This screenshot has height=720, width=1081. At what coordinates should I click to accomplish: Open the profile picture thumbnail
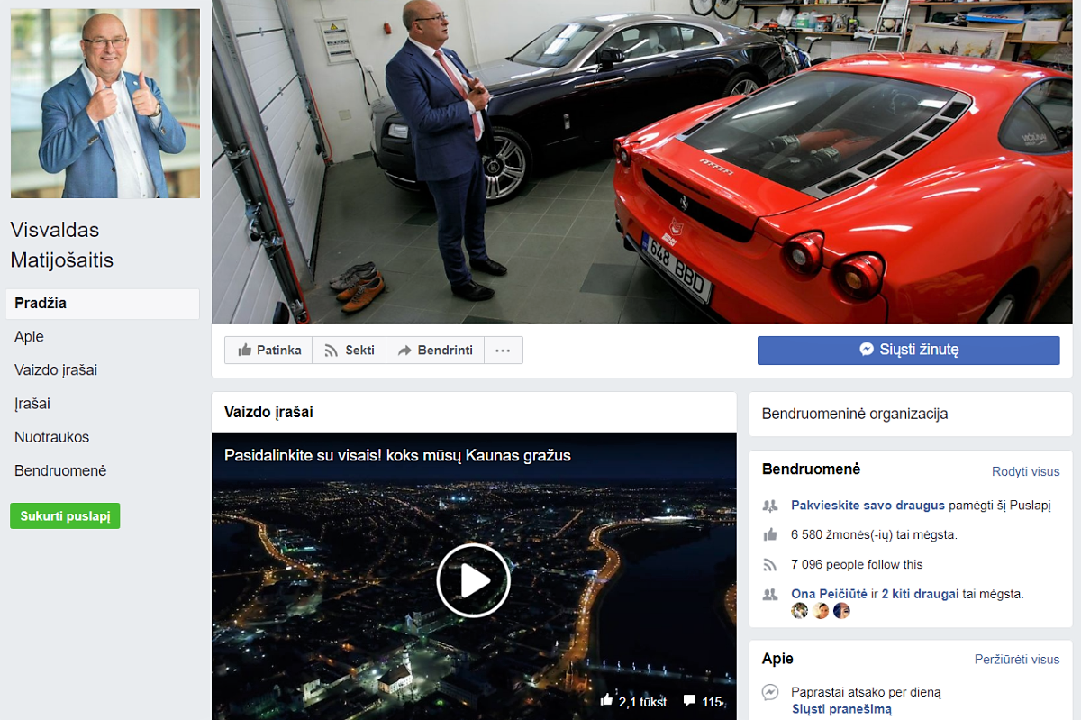(105, 104)
